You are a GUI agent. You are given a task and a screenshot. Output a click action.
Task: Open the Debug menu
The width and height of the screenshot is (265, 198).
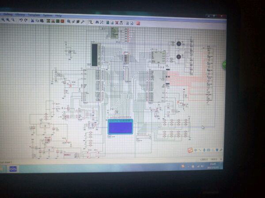coord(8,15)
